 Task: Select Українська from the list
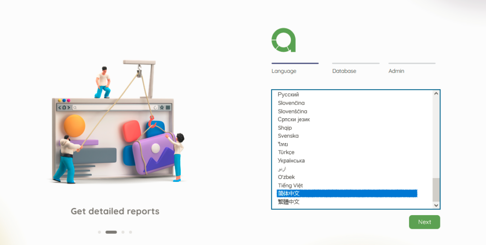(x=291, y=160)
